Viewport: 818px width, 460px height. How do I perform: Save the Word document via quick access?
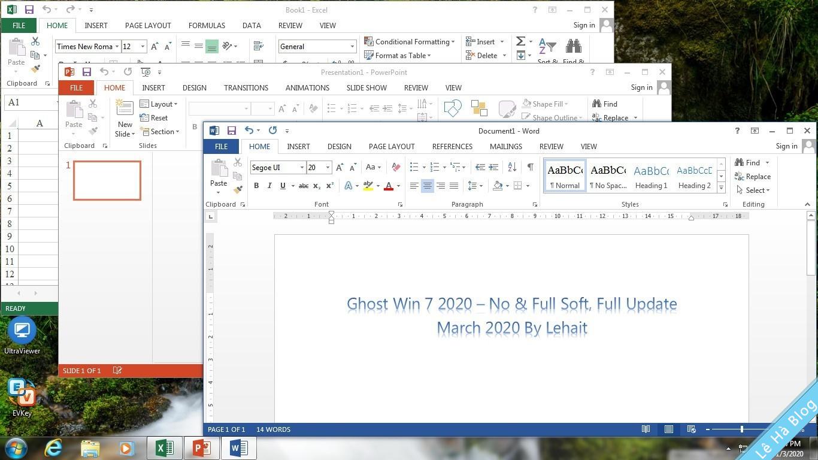pyautogui.click(x=232, y=131)
